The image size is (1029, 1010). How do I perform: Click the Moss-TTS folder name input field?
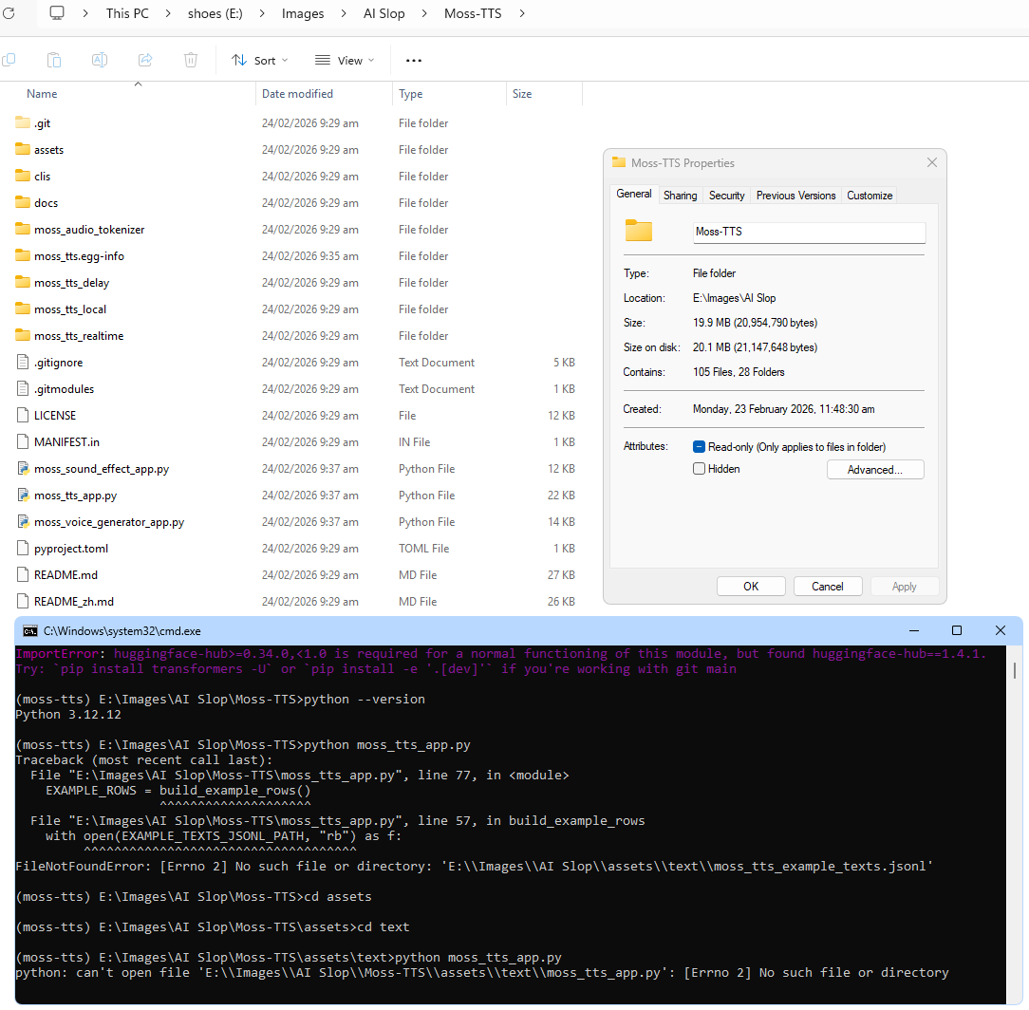point(809,232)
